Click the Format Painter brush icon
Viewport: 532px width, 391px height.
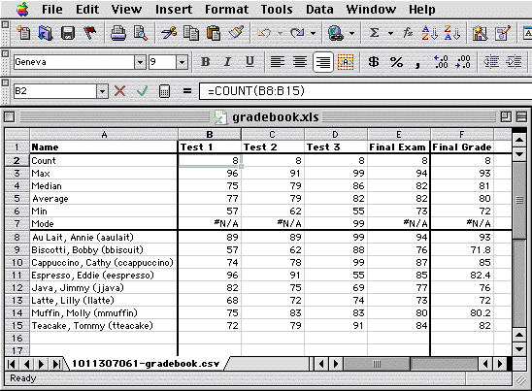tap(236, 33)
